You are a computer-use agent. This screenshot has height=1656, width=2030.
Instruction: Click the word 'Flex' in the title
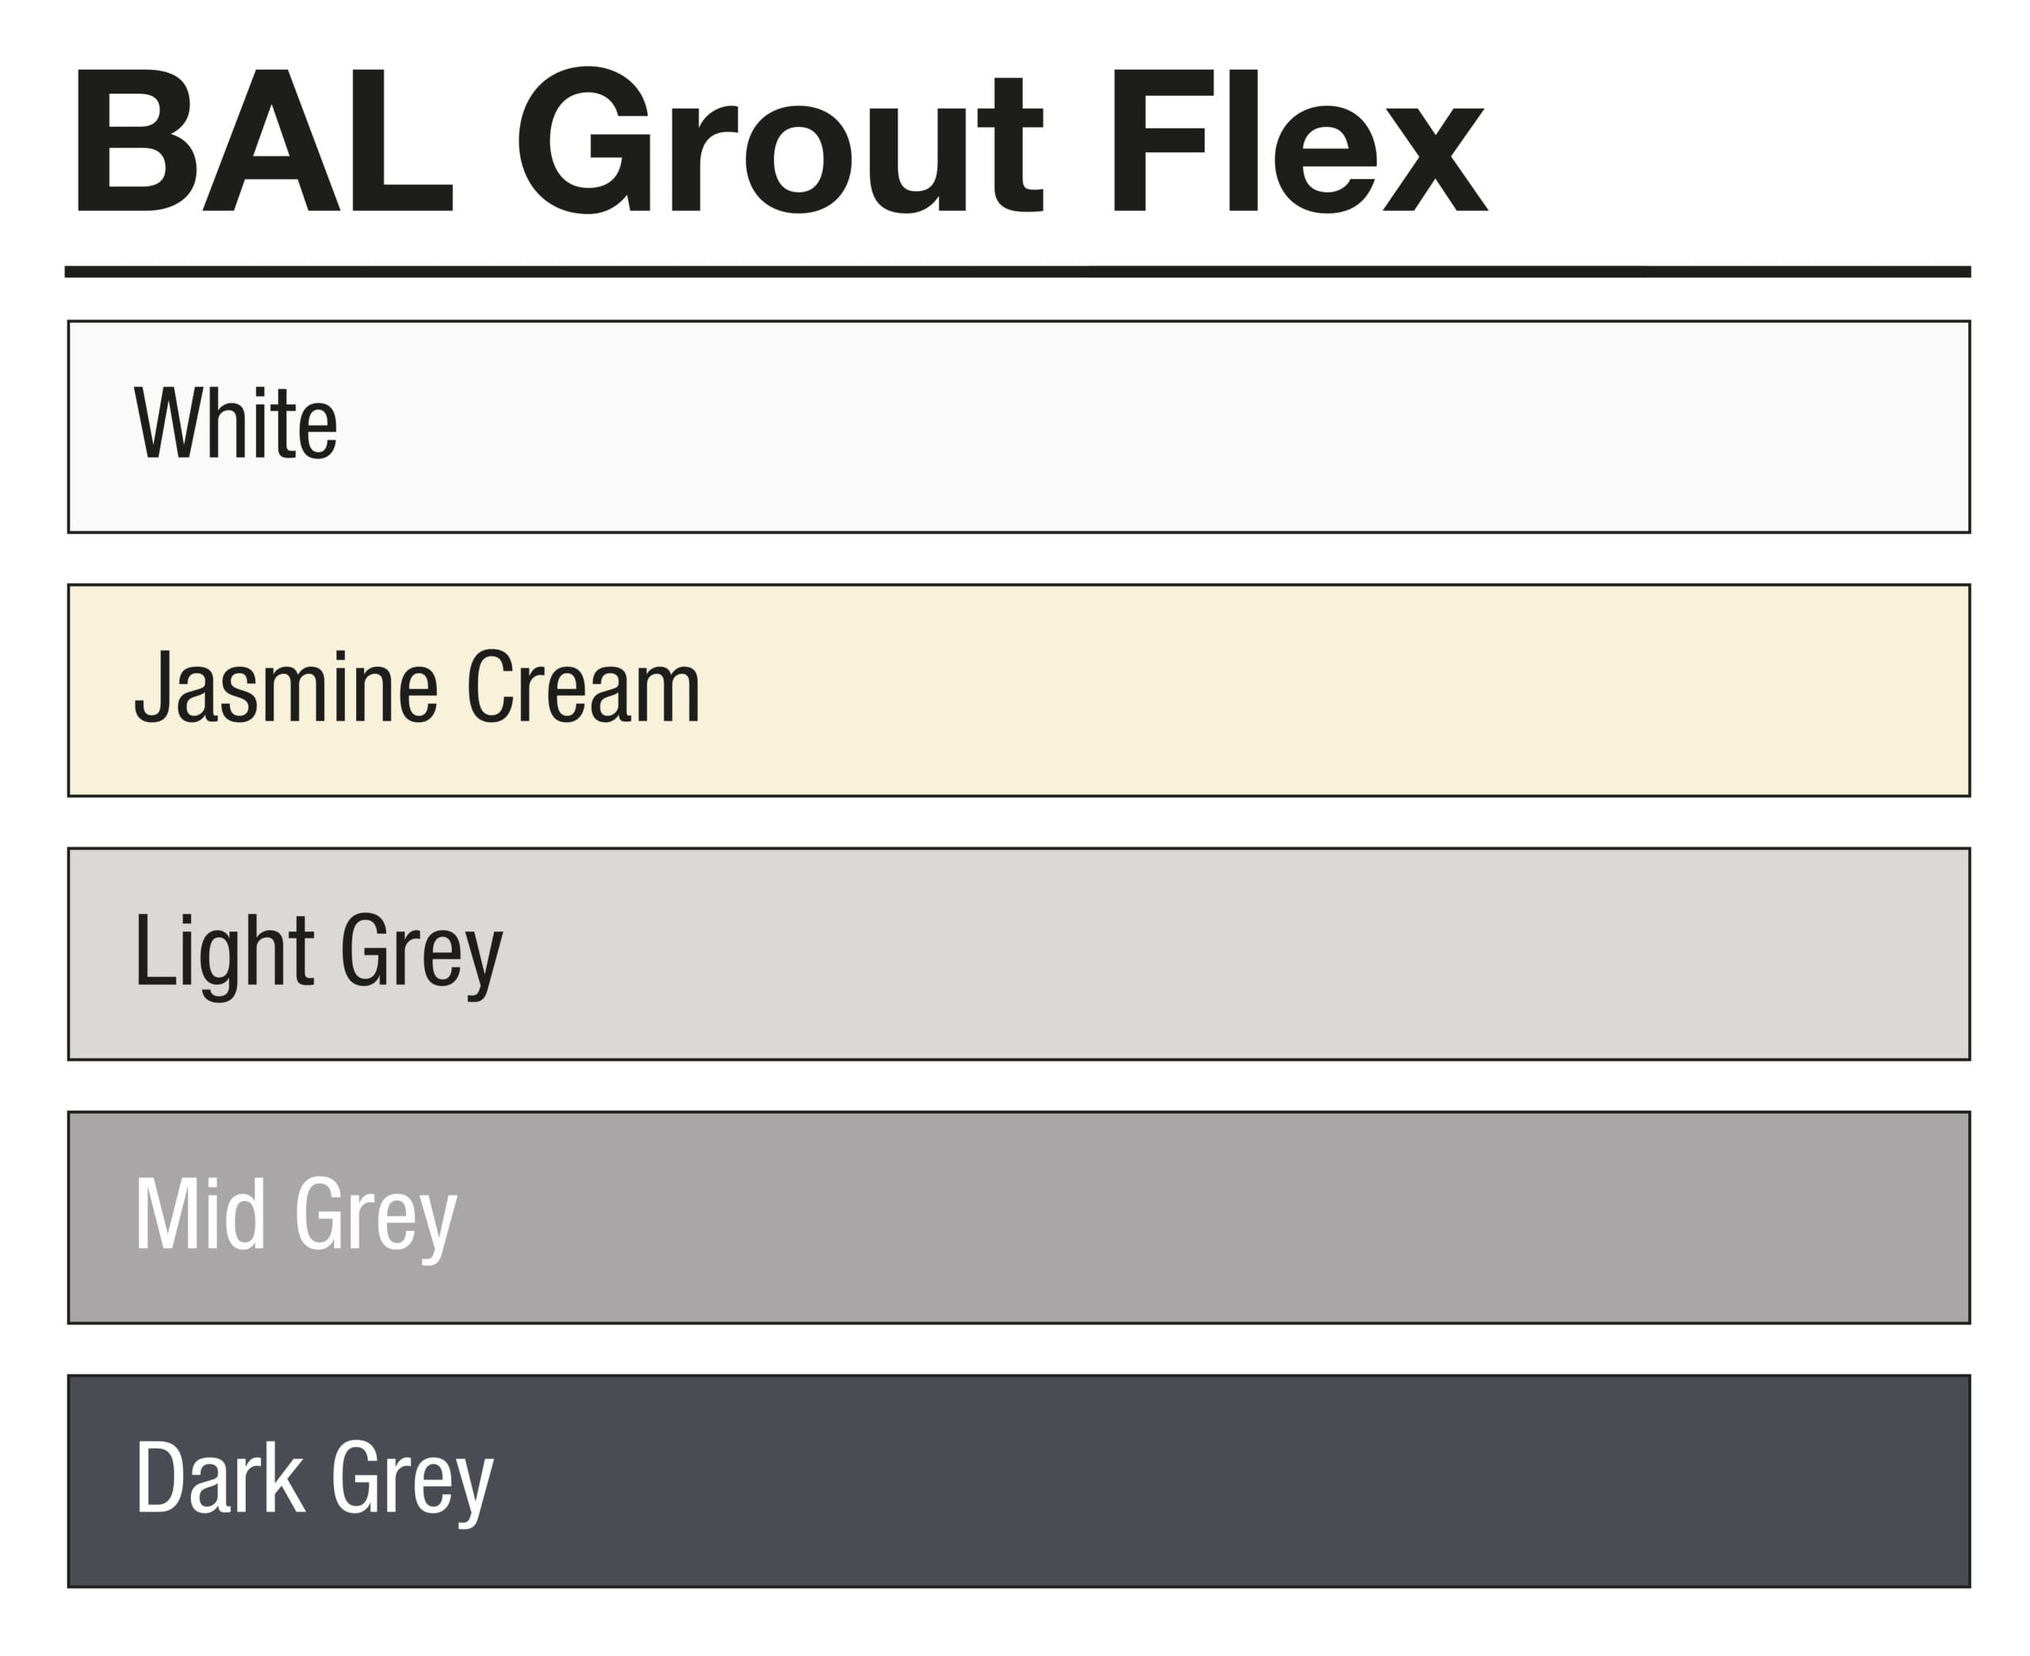pos(1297,140)
